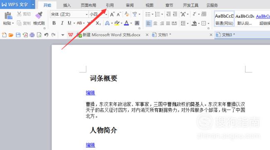Open the numbered list dropdown arrow
This screenshot has height=150, width=270.
point(162,14)
